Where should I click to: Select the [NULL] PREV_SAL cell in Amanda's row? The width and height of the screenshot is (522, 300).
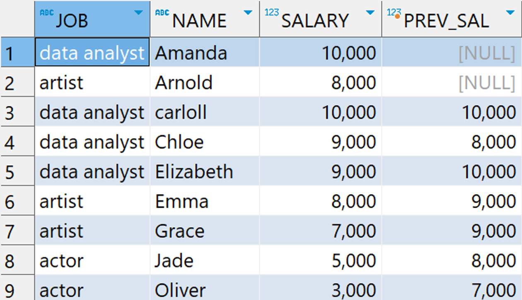tap(452, 52)
